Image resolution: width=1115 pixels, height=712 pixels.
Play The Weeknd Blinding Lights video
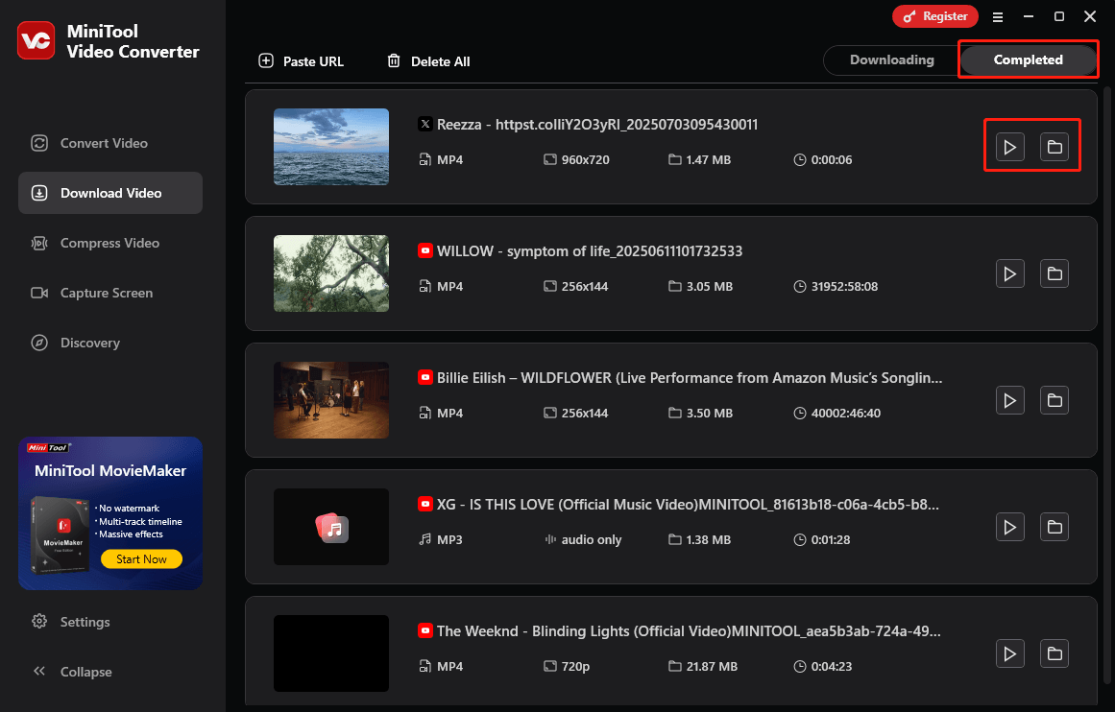click(x=1009, y=653)
